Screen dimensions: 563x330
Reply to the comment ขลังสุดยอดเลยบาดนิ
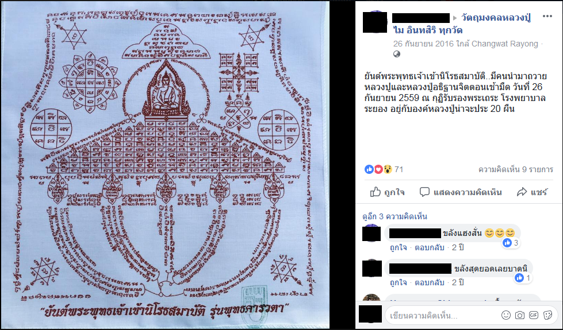pos(430,283)
